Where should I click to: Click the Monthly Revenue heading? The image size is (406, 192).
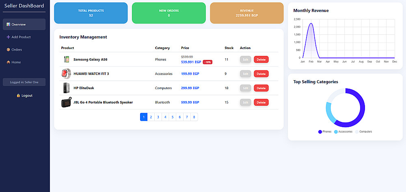point(311,11)
